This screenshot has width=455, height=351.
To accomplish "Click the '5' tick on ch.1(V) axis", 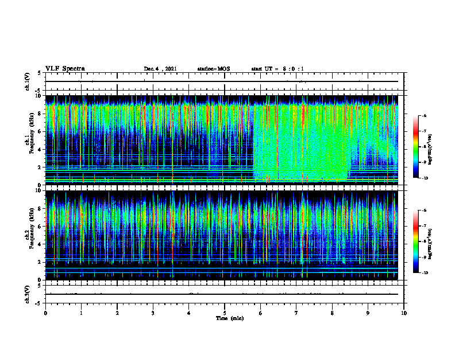I will click(x=40, y=73).
